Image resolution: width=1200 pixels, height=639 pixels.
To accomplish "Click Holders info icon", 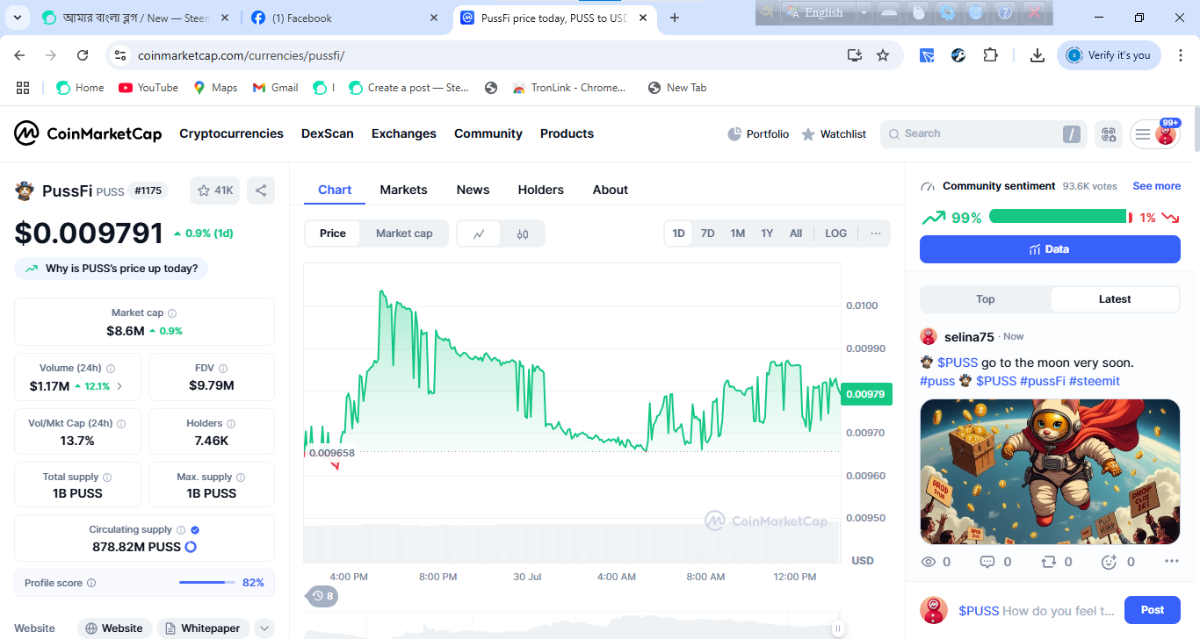I will click(x=231, y=423).
